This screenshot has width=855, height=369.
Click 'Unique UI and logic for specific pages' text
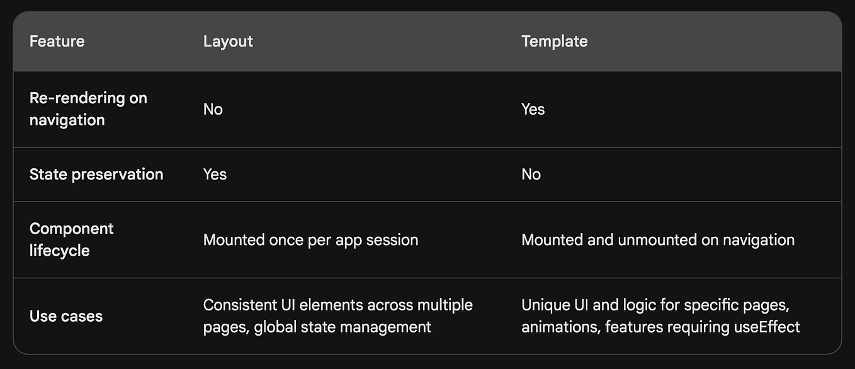pyautogui.click(x=655, y=305)
